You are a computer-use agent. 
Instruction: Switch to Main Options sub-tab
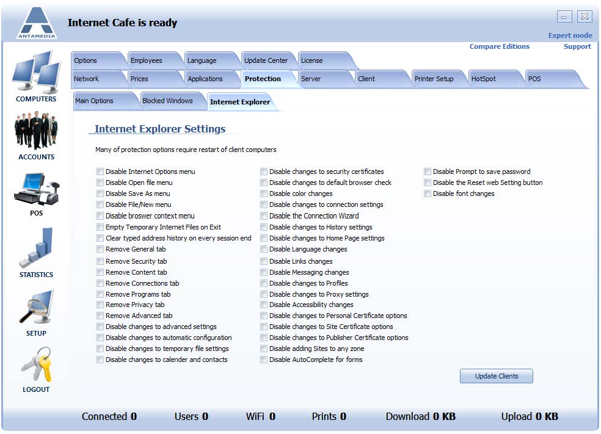pos(104,101)
